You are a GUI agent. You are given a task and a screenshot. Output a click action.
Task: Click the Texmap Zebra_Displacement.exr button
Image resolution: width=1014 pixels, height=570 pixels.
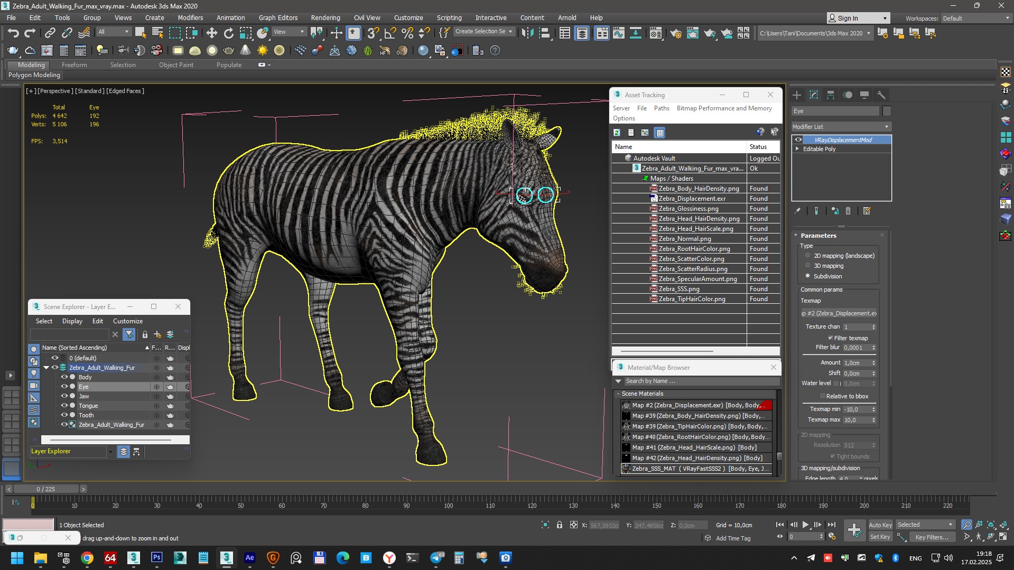tap(839, 313)
